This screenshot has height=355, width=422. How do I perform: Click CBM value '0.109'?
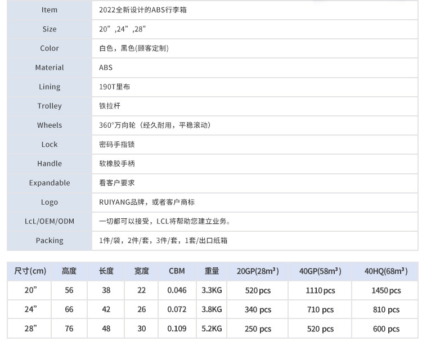tap(177, 329)
